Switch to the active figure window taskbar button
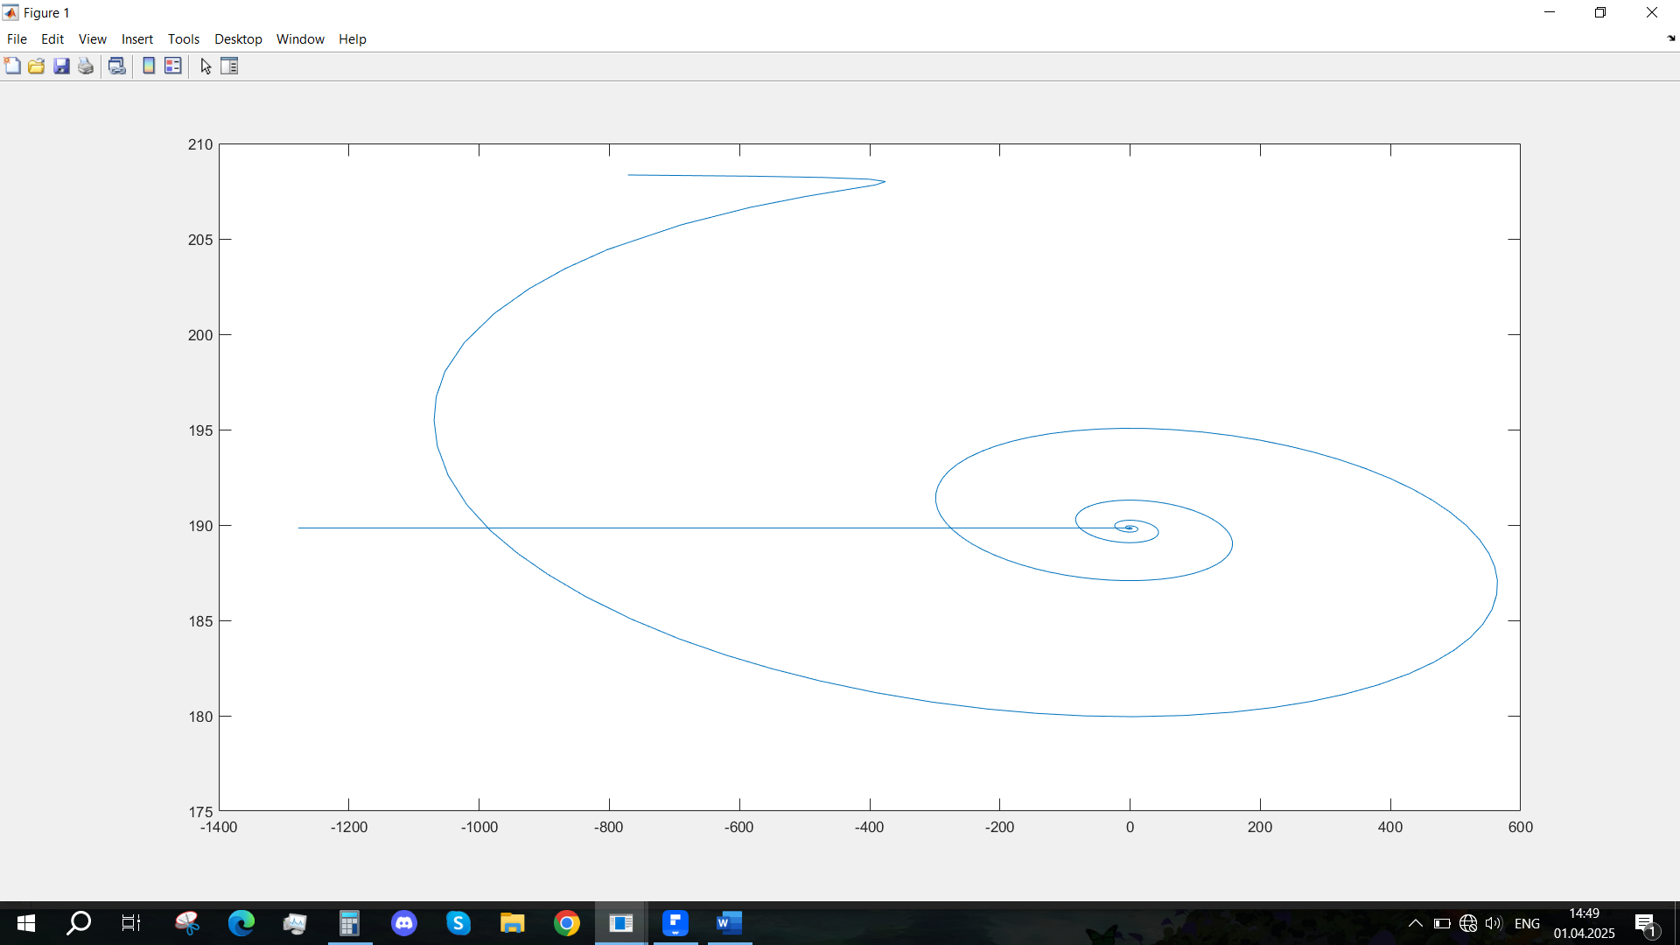The width and height of the screenshot is (1680, 945). 621,923
